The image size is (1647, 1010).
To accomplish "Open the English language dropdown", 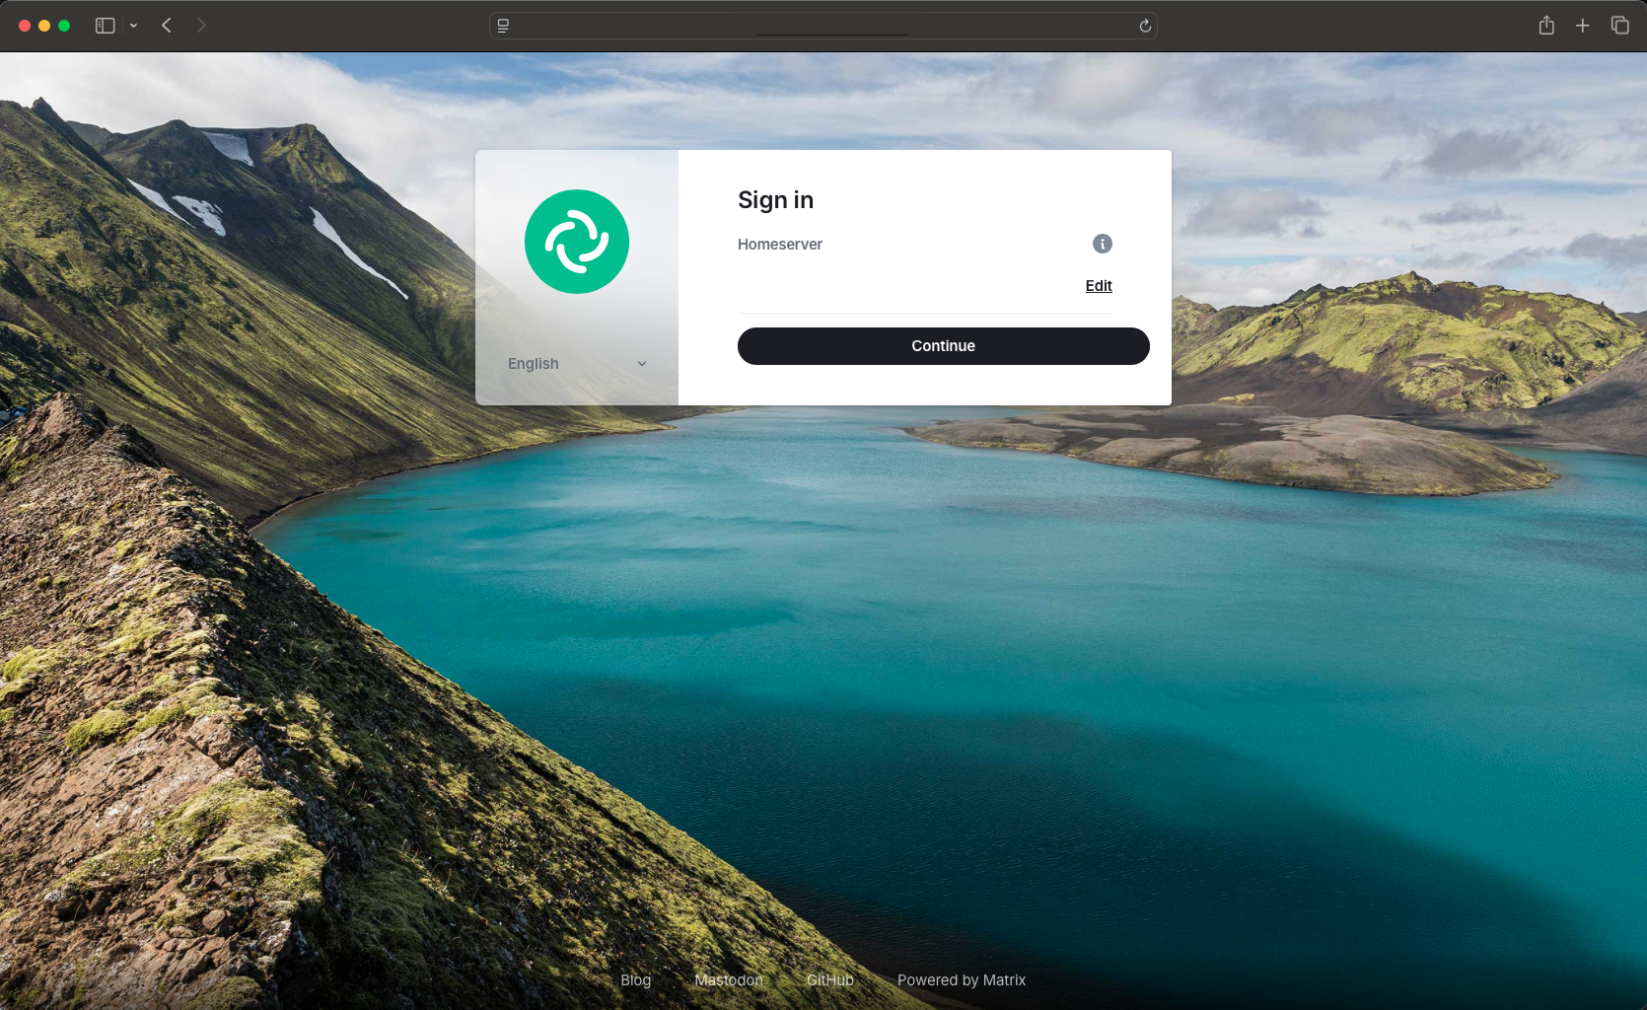I will point(577,364).
